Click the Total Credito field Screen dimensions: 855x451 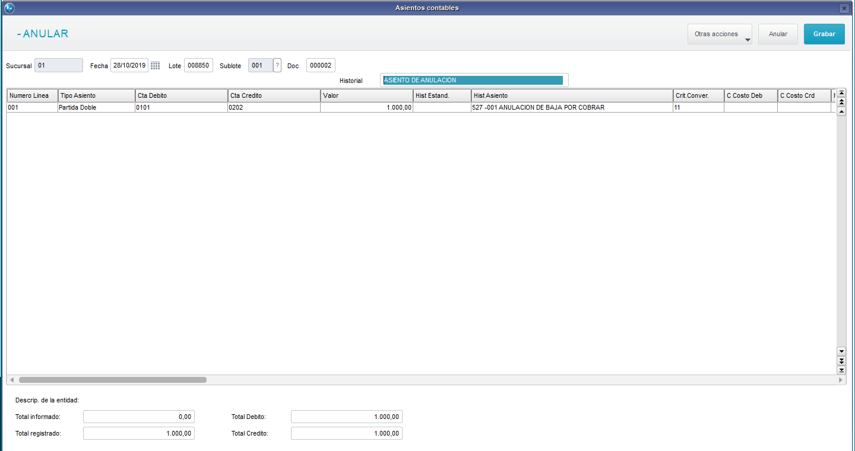point(347,433)
